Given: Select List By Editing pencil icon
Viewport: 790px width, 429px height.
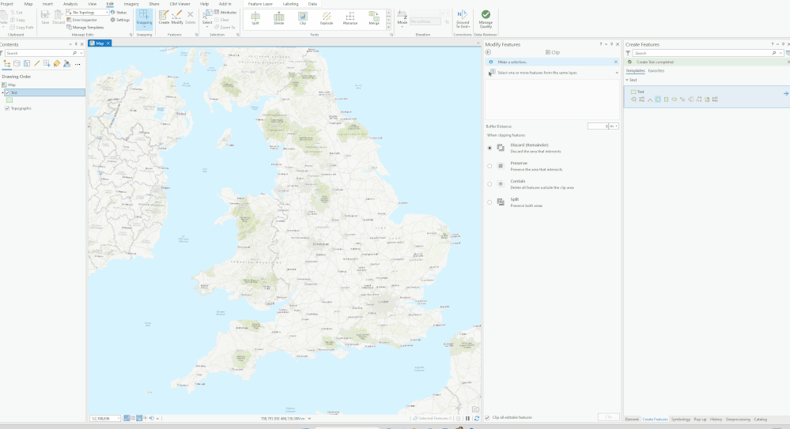Looking at the screenshot, I should (37, 64).
